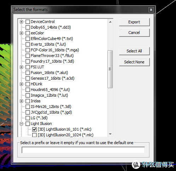Expand the HDLink tree node

pos(21,84)
